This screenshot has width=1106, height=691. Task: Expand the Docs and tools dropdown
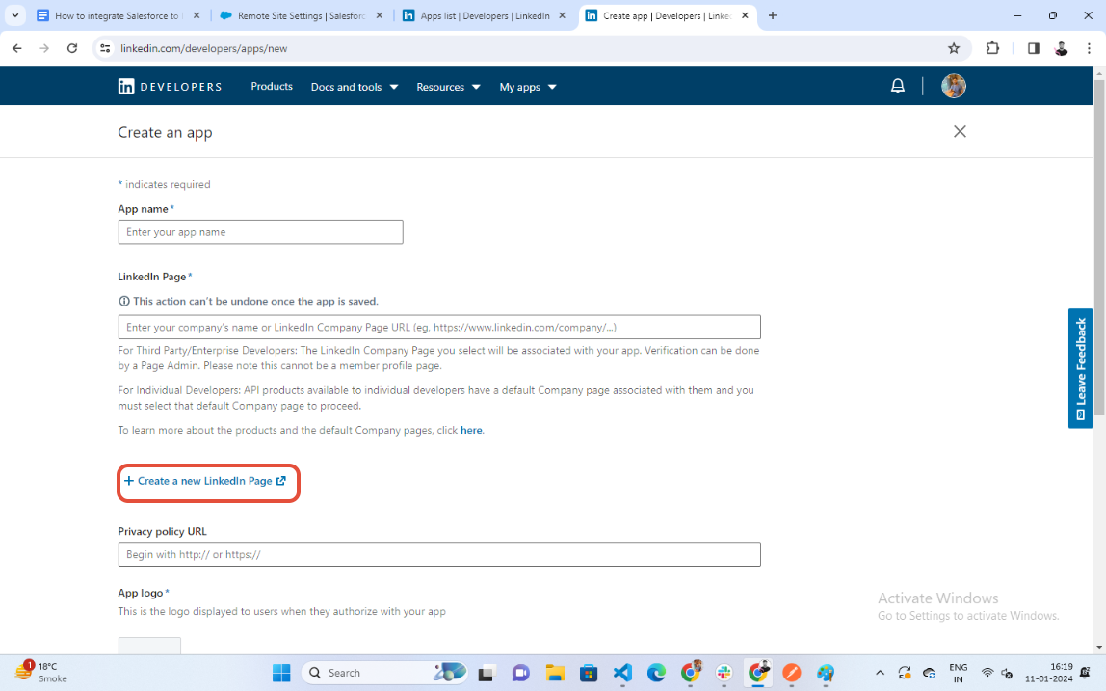(x=355, y=87)
